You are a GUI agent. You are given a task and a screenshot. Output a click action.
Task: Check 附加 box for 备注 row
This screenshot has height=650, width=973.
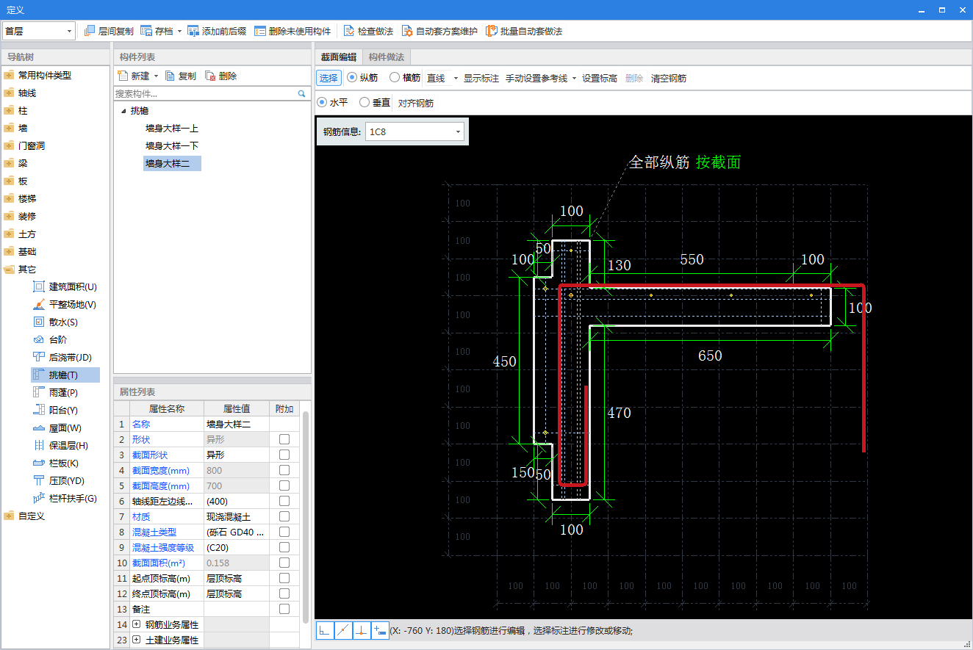coord(284,609)
